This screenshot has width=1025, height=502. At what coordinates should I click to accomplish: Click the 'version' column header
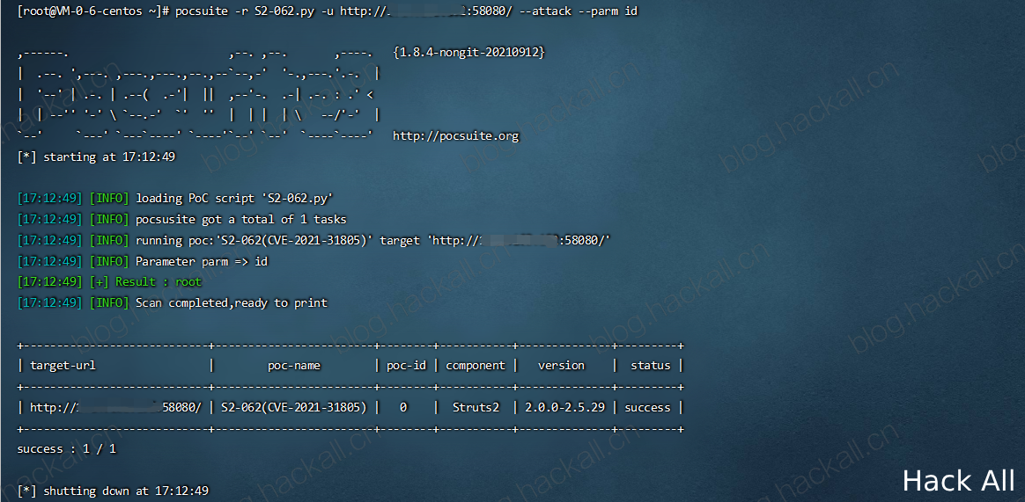tap(561, 366)
